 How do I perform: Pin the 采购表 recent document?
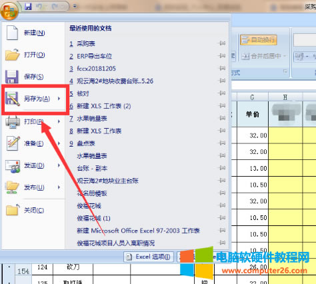pos(222,43)
